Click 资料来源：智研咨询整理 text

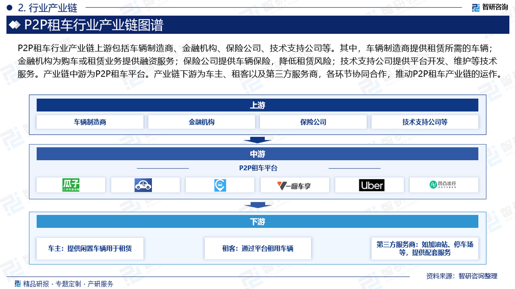coord(462,276)
